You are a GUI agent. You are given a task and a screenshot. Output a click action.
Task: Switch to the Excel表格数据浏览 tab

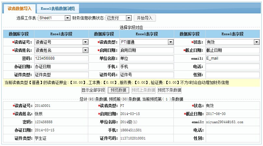(x=58, y=8)
